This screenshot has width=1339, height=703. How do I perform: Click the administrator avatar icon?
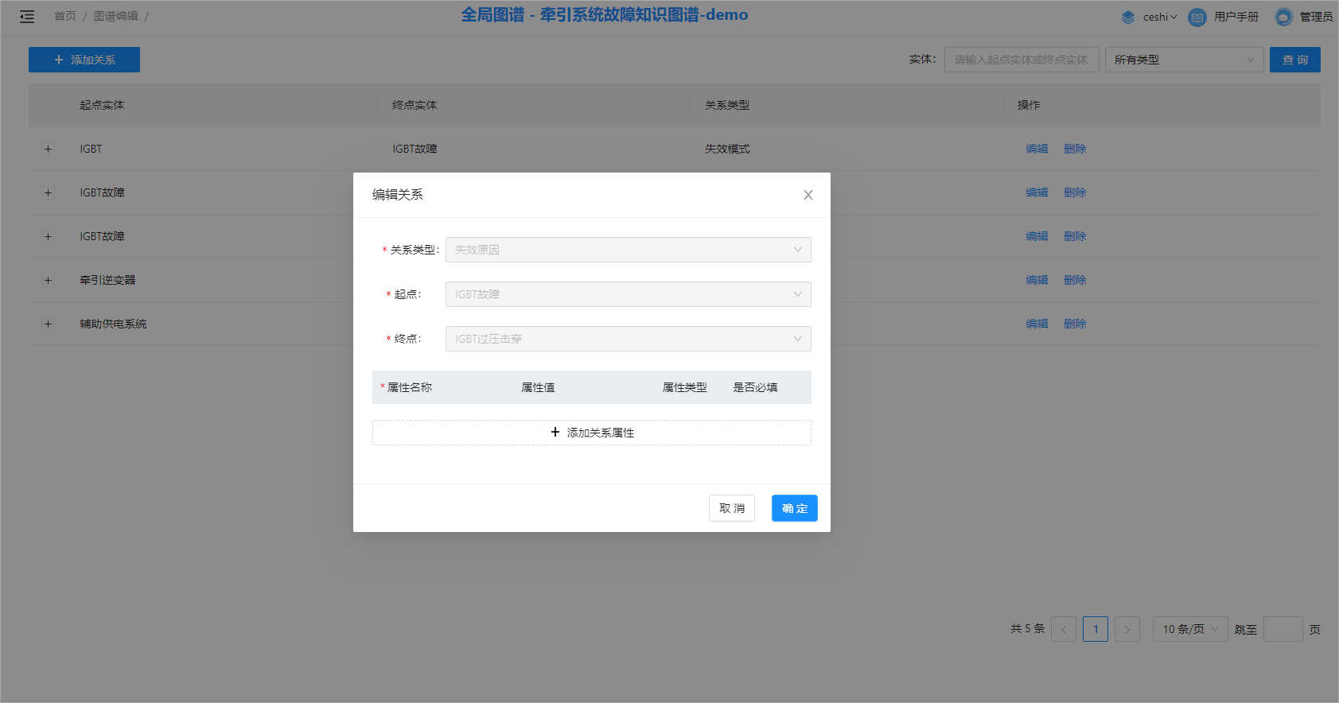tap(1283, 17)
